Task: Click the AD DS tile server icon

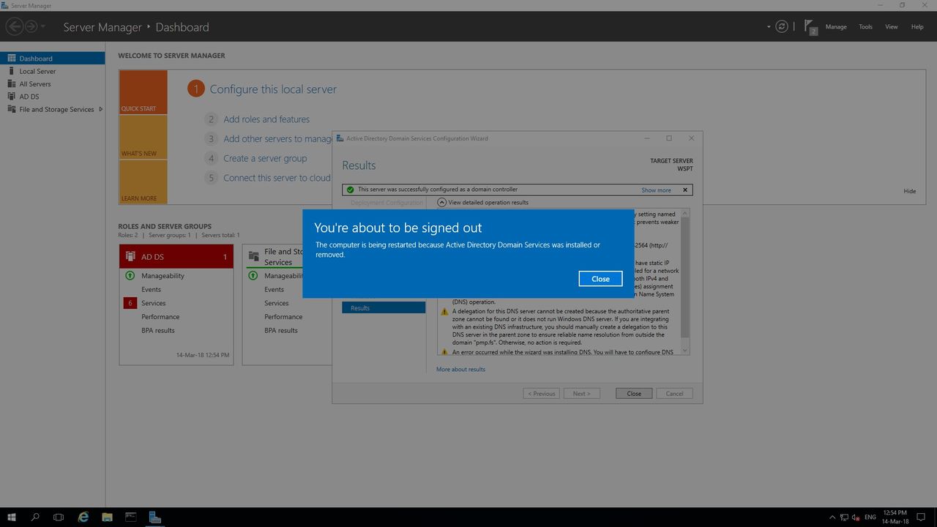Action: click(x=131, y=256)
